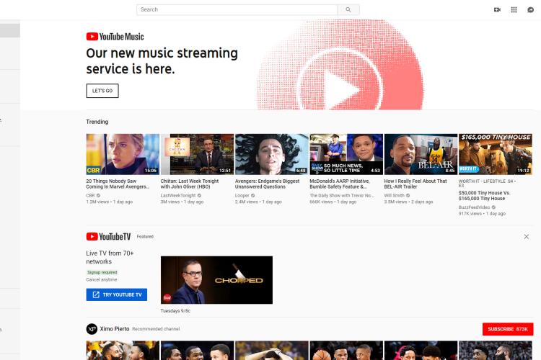
Task: Click the TRY YOUTUBE TV button
Action: [117, 294]
